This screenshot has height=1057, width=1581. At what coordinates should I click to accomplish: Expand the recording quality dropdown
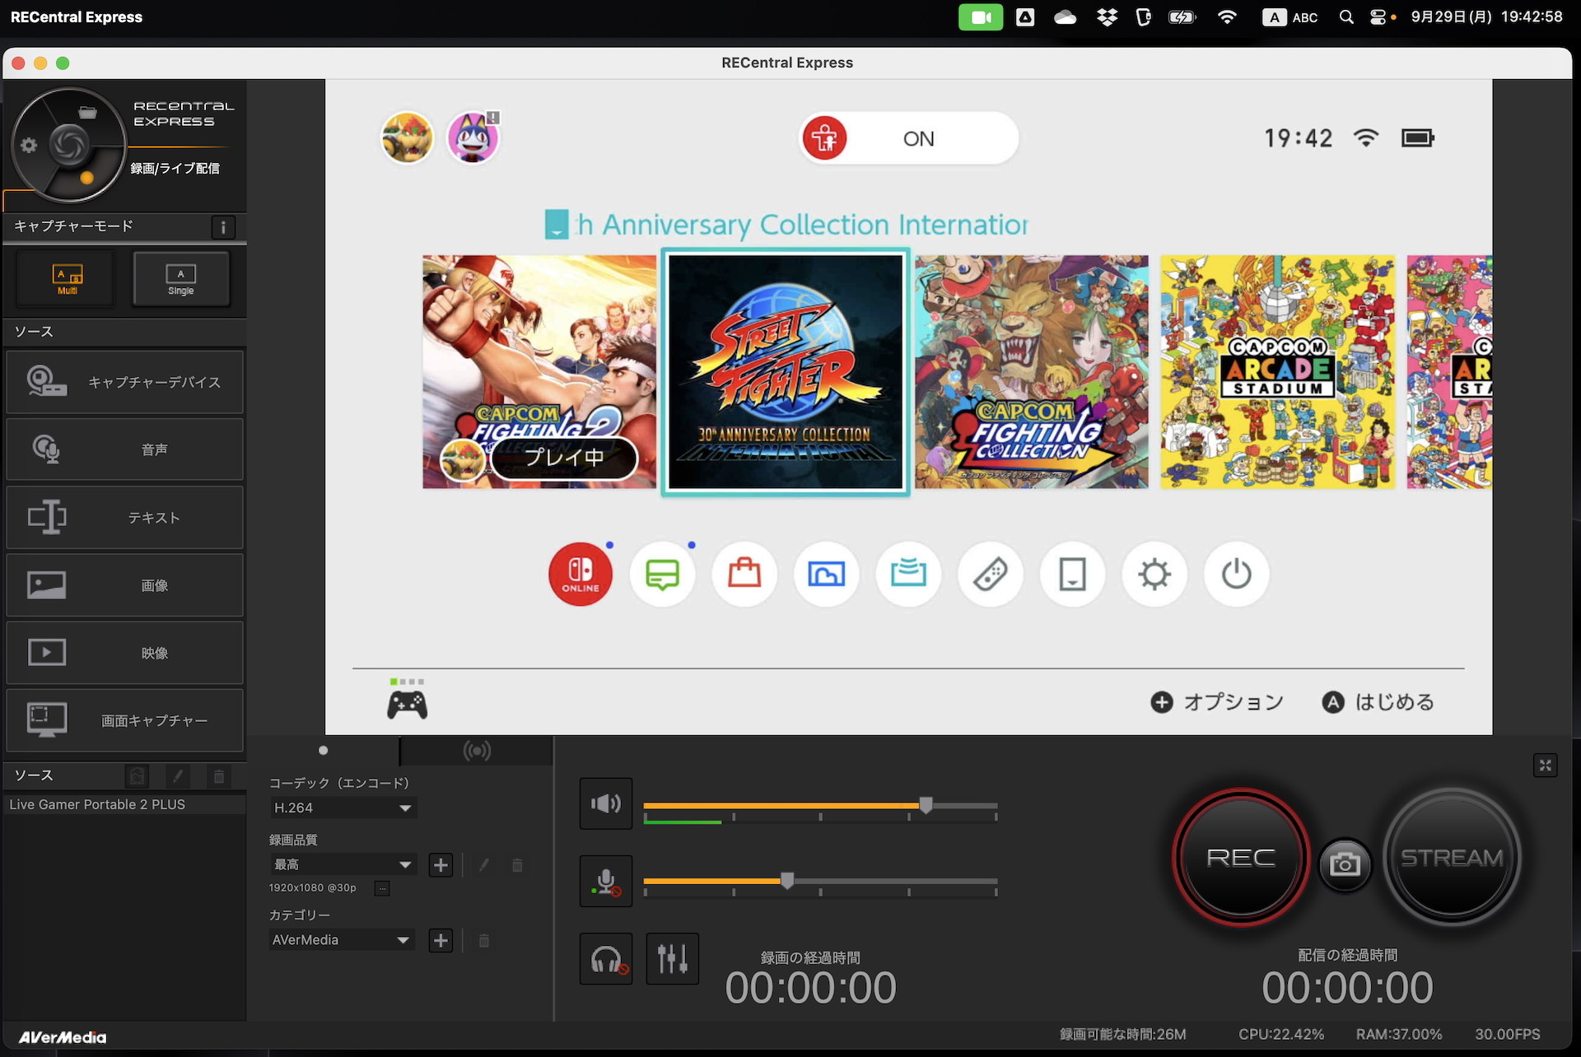coord(343,864)
